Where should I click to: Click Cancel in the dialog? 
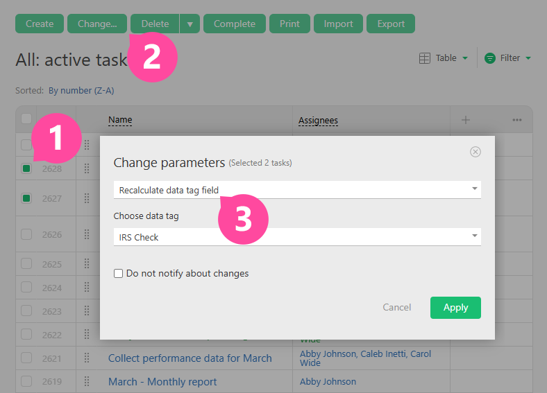397,308
